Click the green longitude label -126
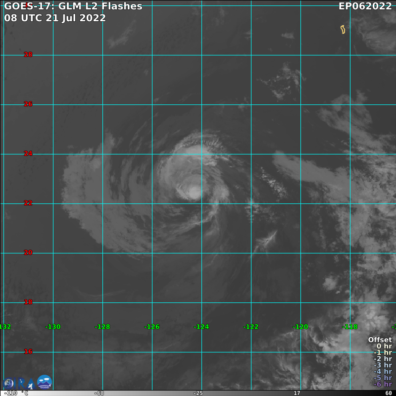396x396 pixels. click(x=152, y=327)
